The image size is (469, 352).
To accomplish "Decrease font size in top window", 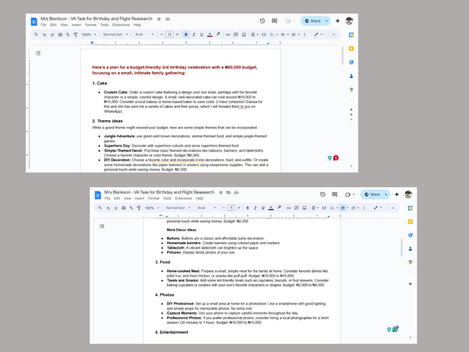I will [x=161, y=34].
